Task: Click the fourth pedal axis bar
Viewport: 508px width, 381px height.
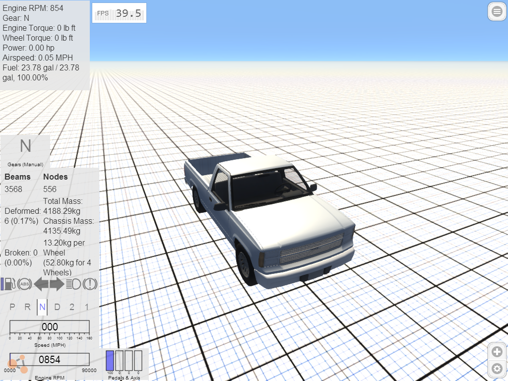Action: (138, 360)
